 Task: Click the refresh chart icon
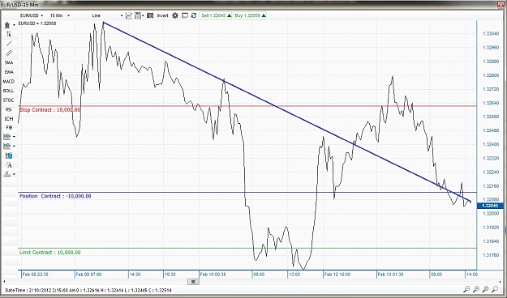point(194,15)
